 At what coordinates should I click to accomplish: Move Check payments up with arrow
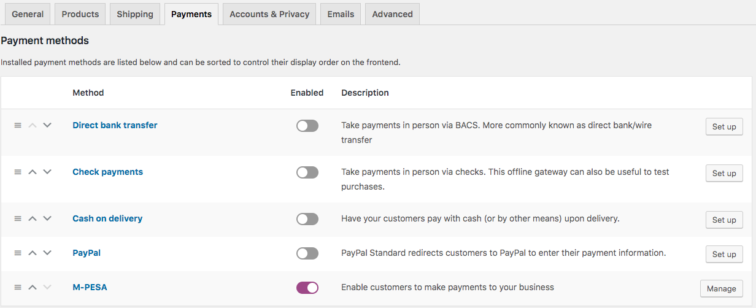point(33,172)
